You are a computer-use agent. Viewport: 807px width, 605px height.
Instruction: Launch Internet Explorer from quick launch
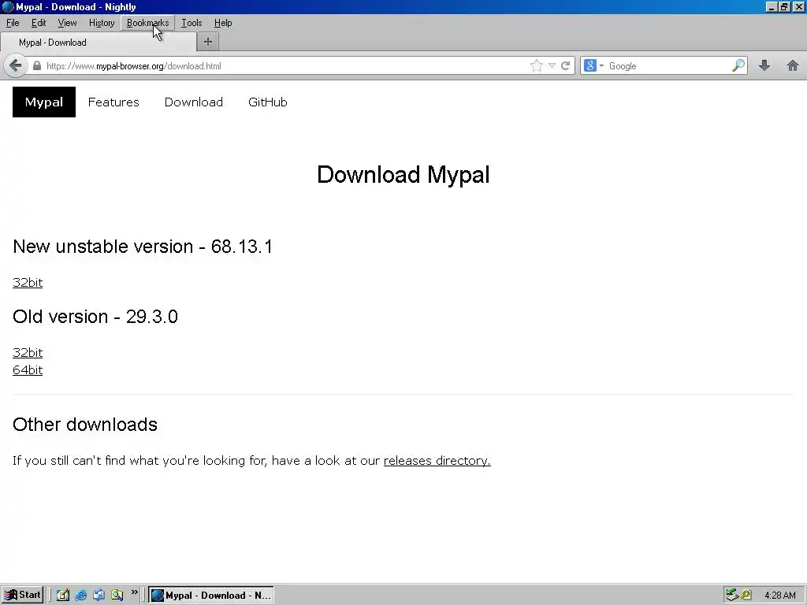coord(81,595)
